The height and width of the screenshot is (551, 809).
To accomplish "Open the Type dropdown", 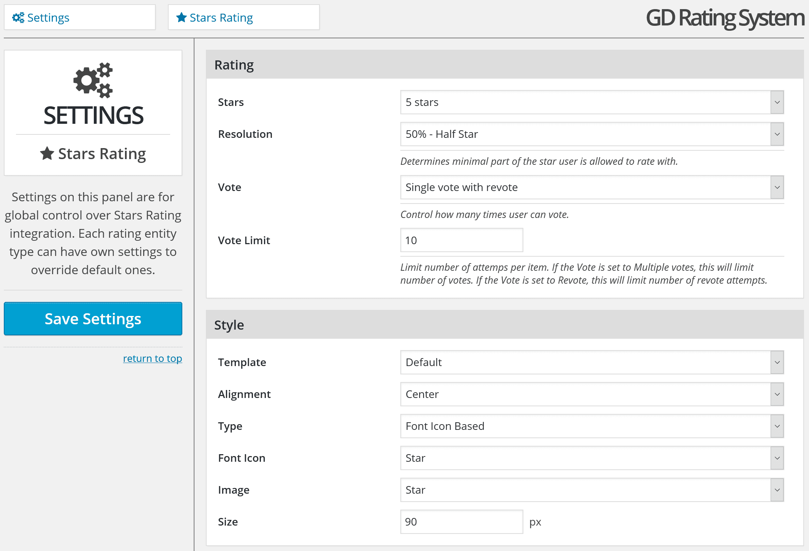I will click(592, 426).
